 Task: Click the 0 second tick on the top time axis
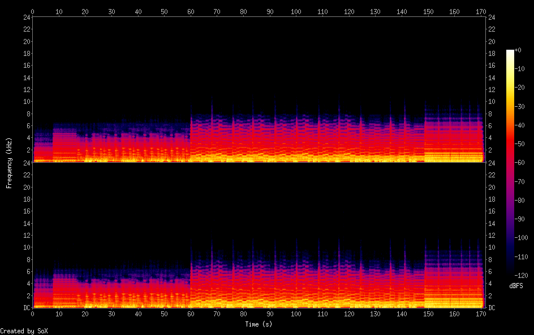point(33,12)
